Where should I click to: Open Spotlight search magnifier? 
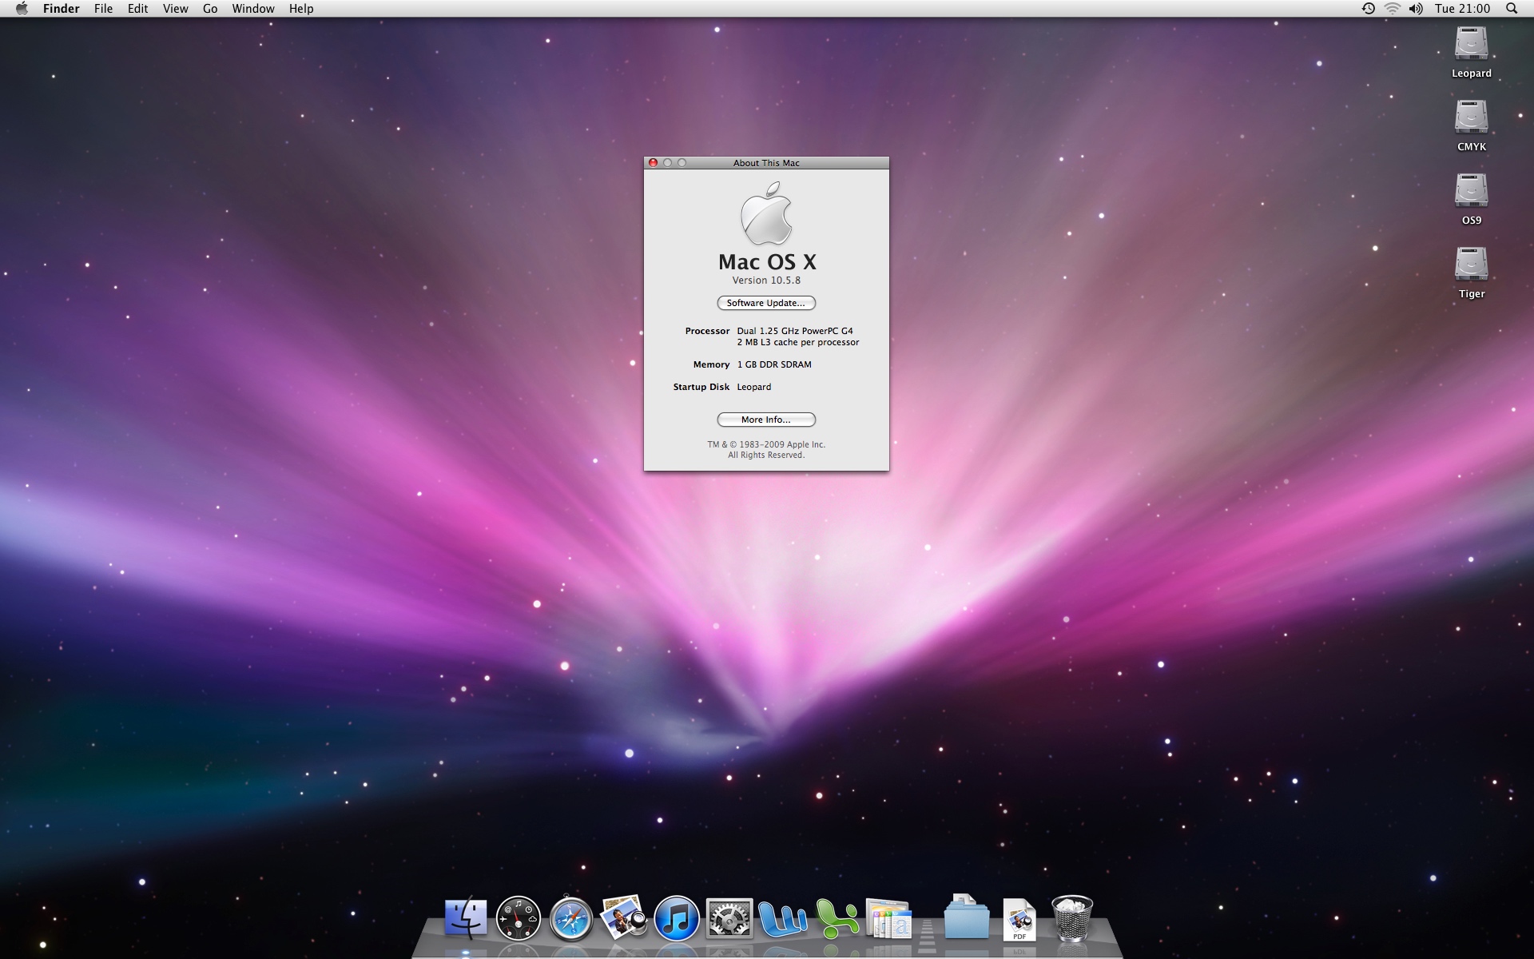click(1512, 9)
